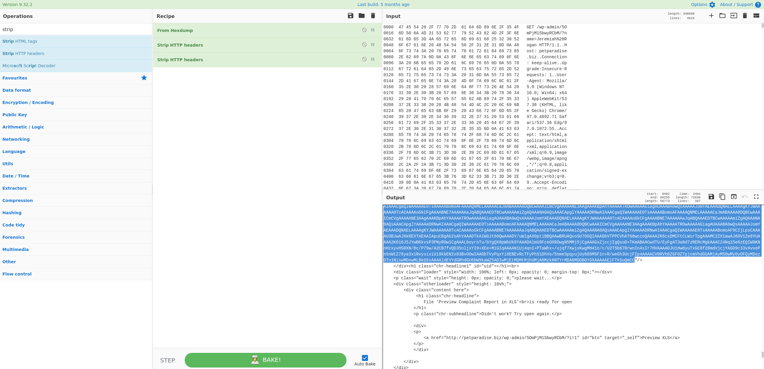
Task: Open the Compression category
Action: 76,200
